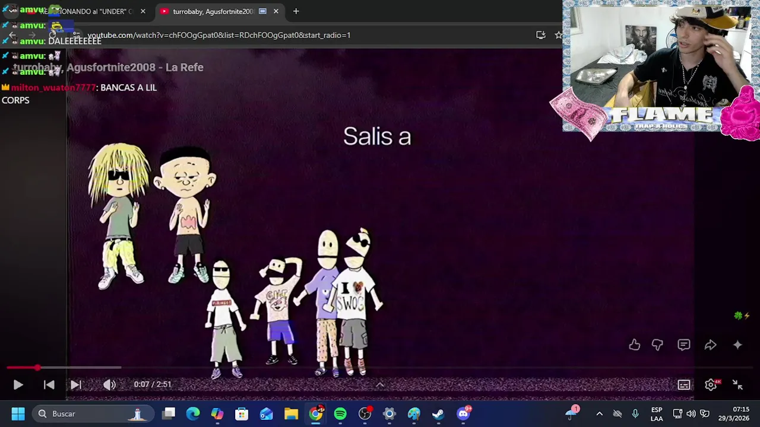Viewport: 760px width, 427px height.
Task: Open File Explorer from the taskbar
Action: click(291, 414)
